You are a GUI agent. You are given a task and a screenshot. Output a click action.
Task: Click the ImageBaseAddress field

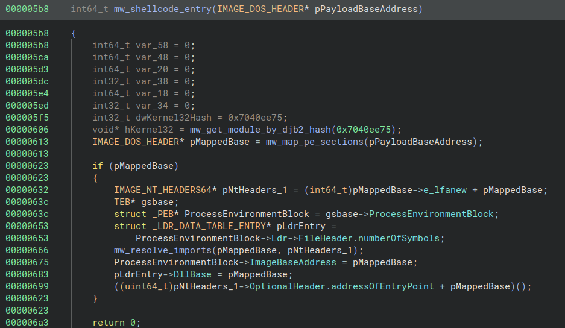[292, 262]
